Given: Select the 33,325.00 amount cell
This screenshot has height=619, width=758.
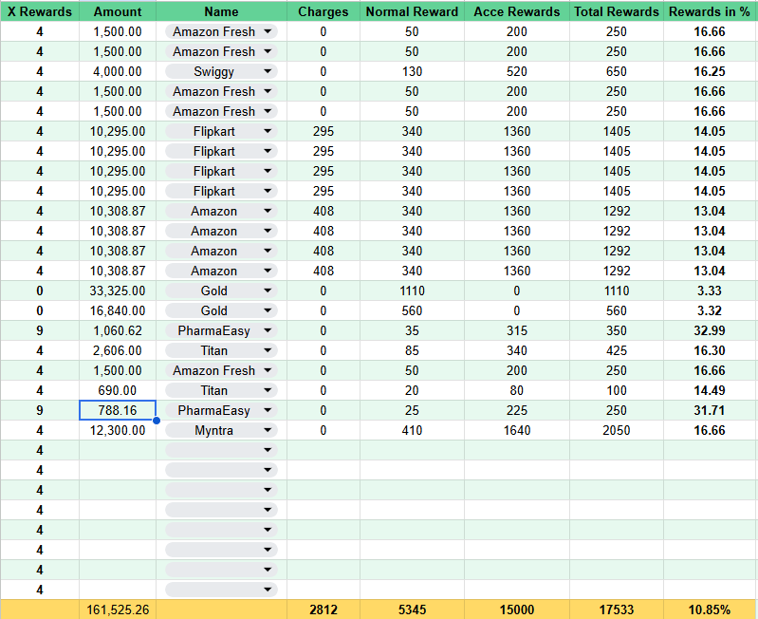Looking at the screenshot, I should click(118, 291).
